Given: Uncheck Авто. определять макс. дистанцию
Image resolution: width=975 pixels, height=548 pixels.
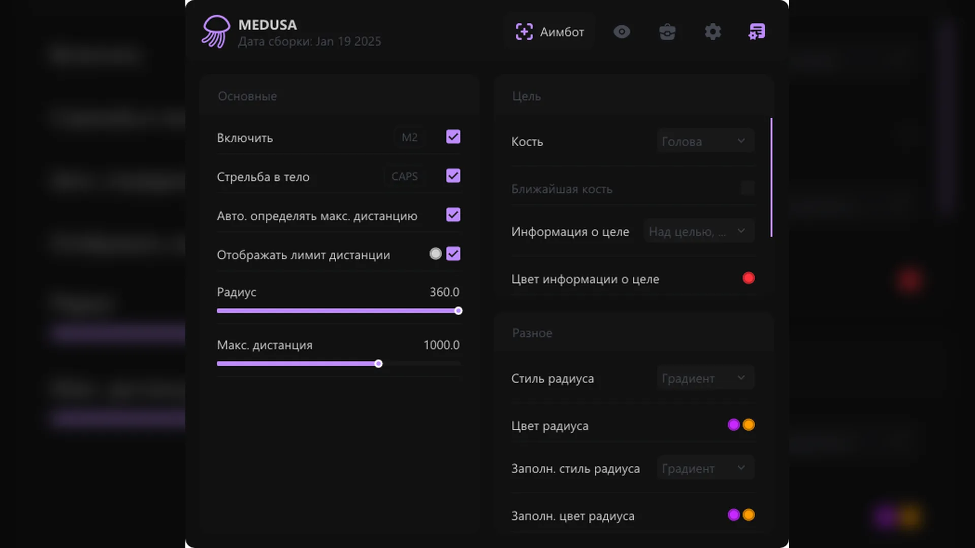Looking at the screenshot, I should [453, 215].
